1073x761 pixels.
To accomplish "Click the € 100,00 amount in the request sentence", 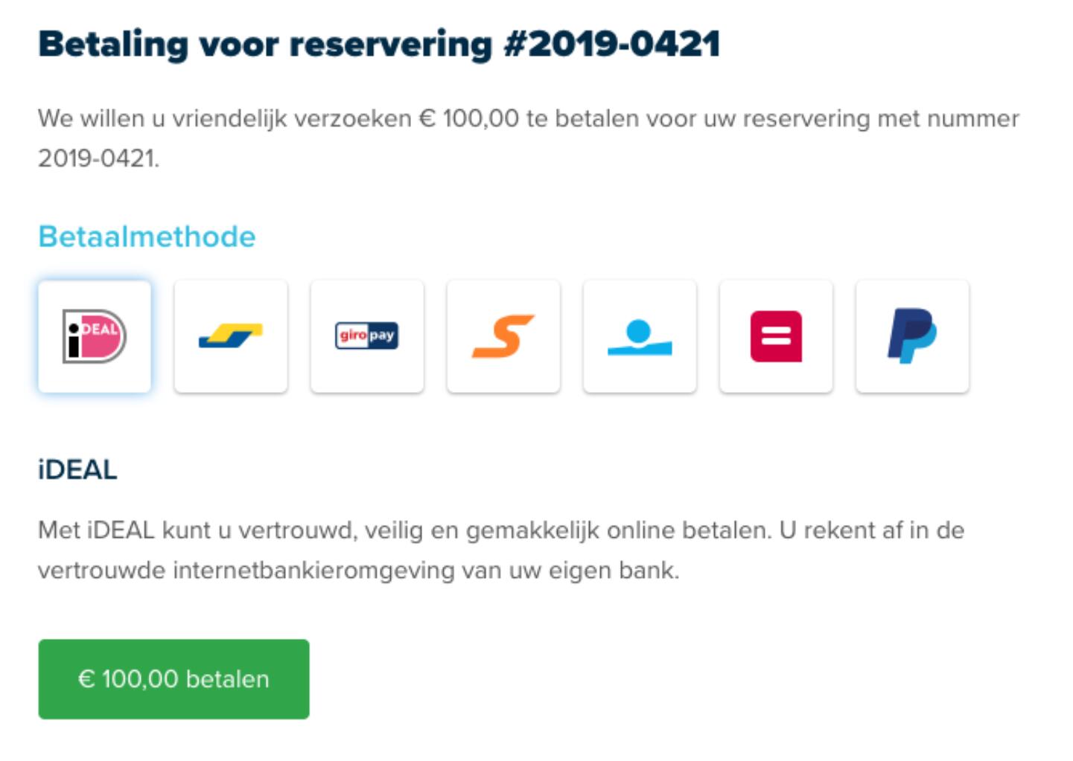I will 468,119.
